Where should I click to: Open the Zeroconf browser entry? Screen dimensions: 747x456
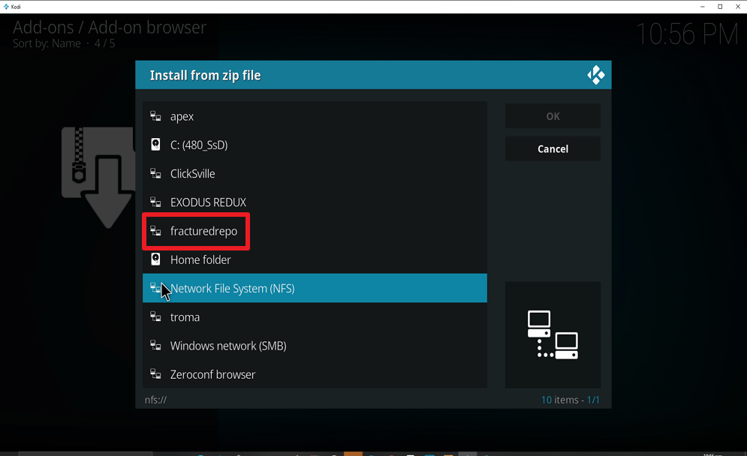(x=315, y=374)
